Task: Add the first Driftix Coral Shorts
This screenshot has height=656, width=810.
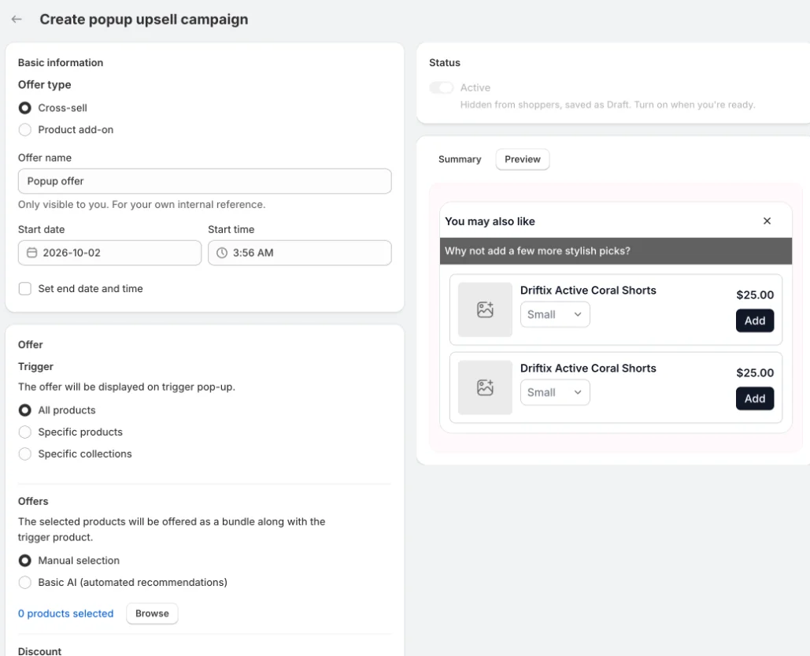Action: [755, 321]
